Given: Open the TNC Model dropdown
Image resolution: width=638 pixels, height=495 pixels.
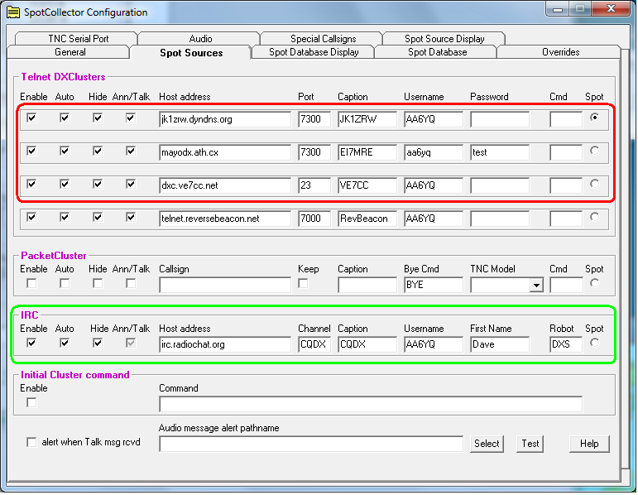Looking at the screenshot, I should 537,286.
